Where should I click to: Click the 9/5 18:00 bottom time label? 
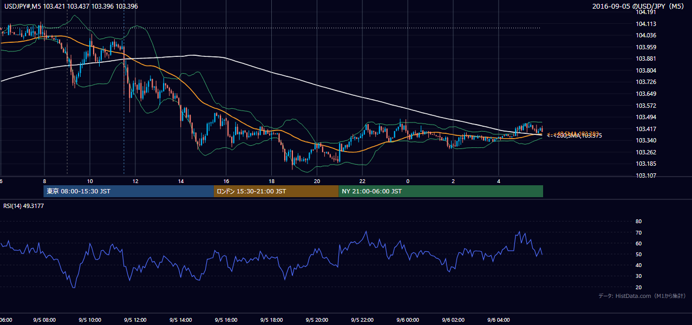coord(272,320)
